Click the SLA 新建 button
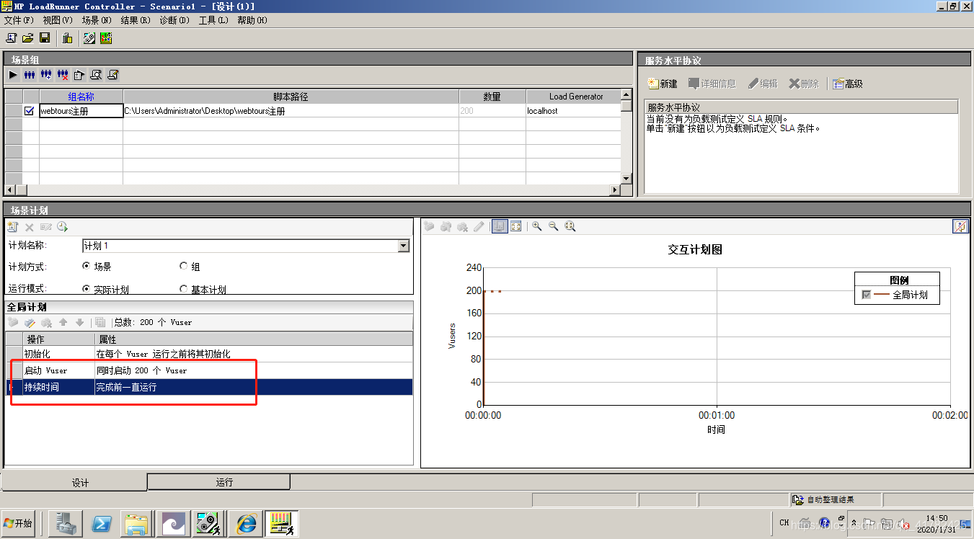This screenshot has width=974, height=539. tap(663, 84)
